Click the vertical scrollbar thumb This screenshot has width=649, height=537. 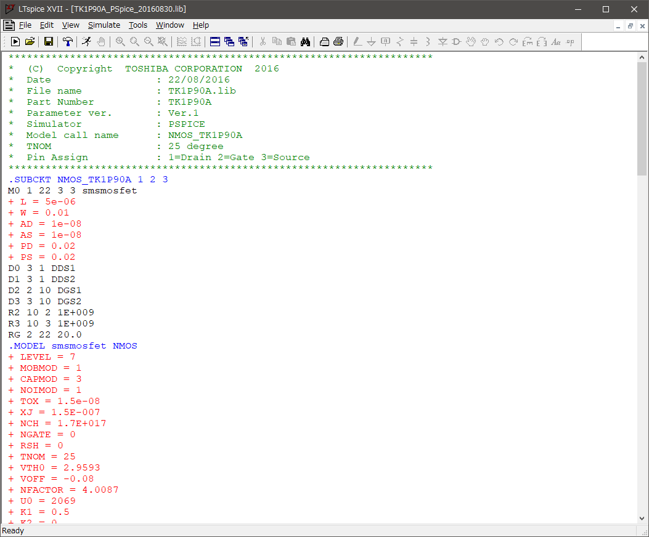click(642, 119)
